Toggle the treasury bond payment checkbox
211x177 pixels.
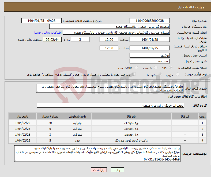(x=134, y=75)
